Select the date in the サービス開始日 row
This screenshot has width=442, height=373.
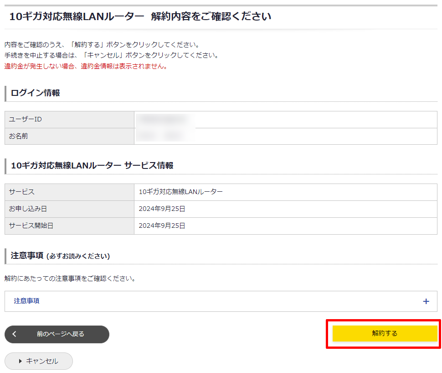point(162,226)
